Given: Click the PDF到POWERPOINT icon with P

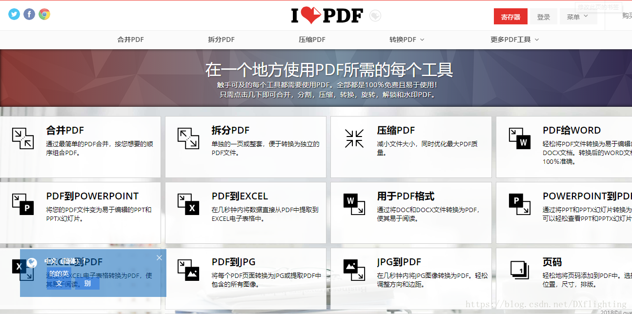Looking at the screenshot, I should point(23,204).
